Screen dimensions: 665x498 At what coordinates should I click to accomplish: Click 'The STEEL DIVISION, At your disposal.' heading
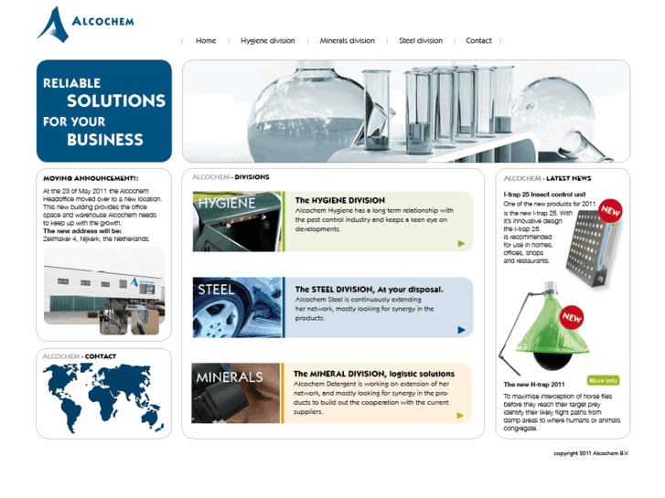[x=369, y=290]
